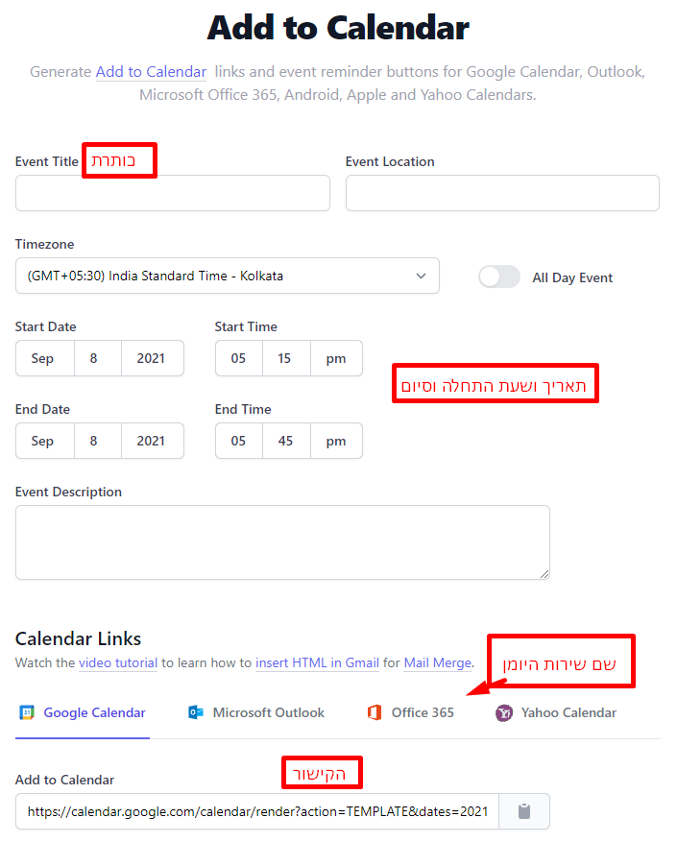Select the Start Date month field

coord(42,358)
